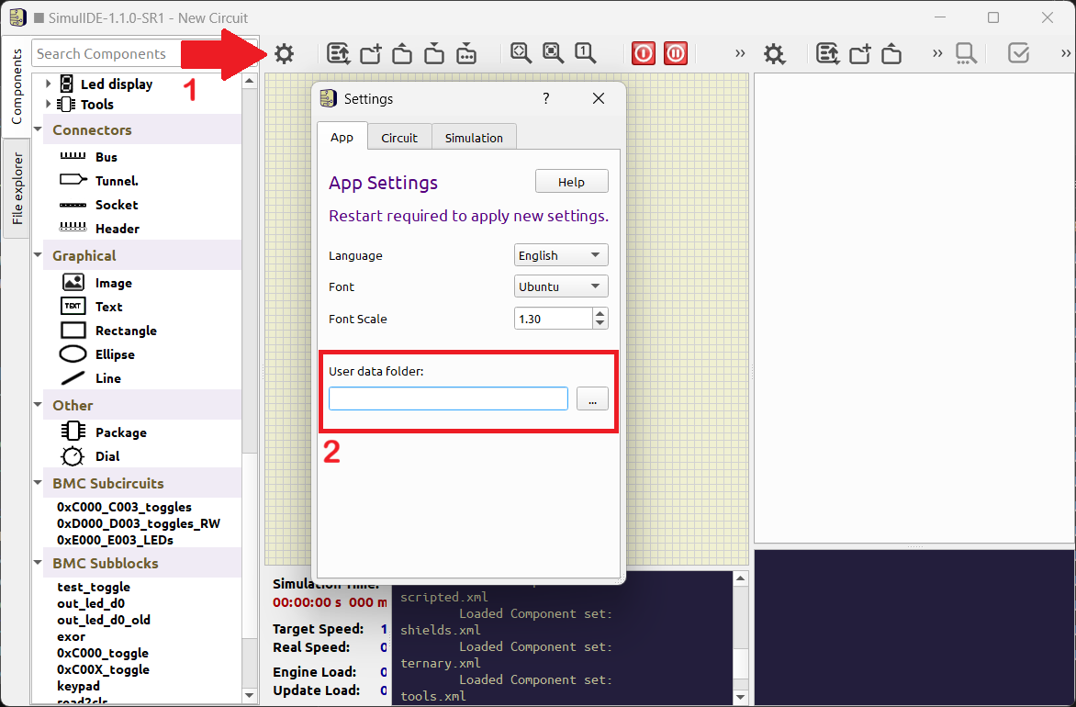1076x707 pixels.
Task: Open the editor settings gear icon
Action: (775, 53)
